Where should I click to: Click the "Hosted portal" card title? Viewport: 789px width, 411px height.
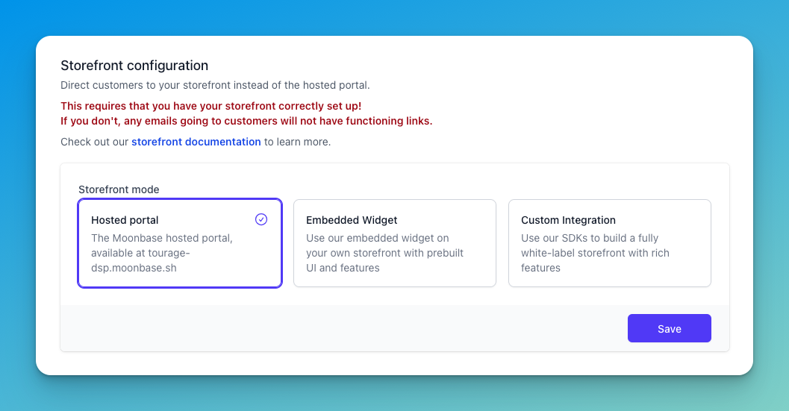coord(125,220)
